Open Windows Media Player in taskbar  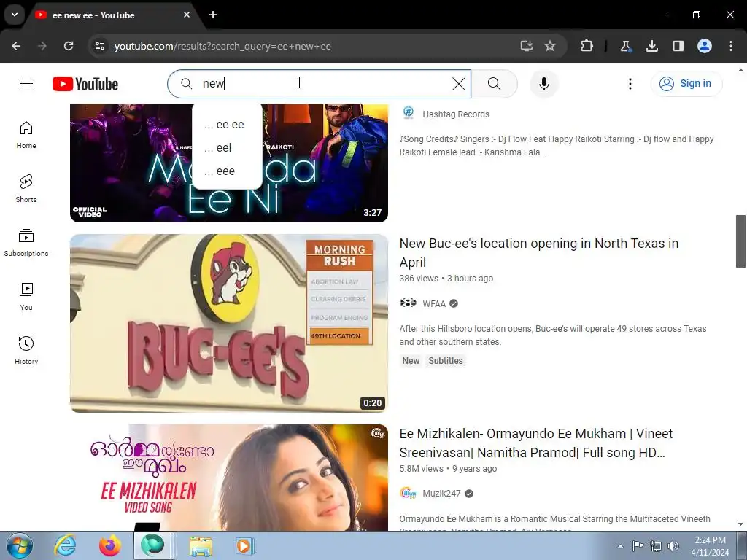245,545
